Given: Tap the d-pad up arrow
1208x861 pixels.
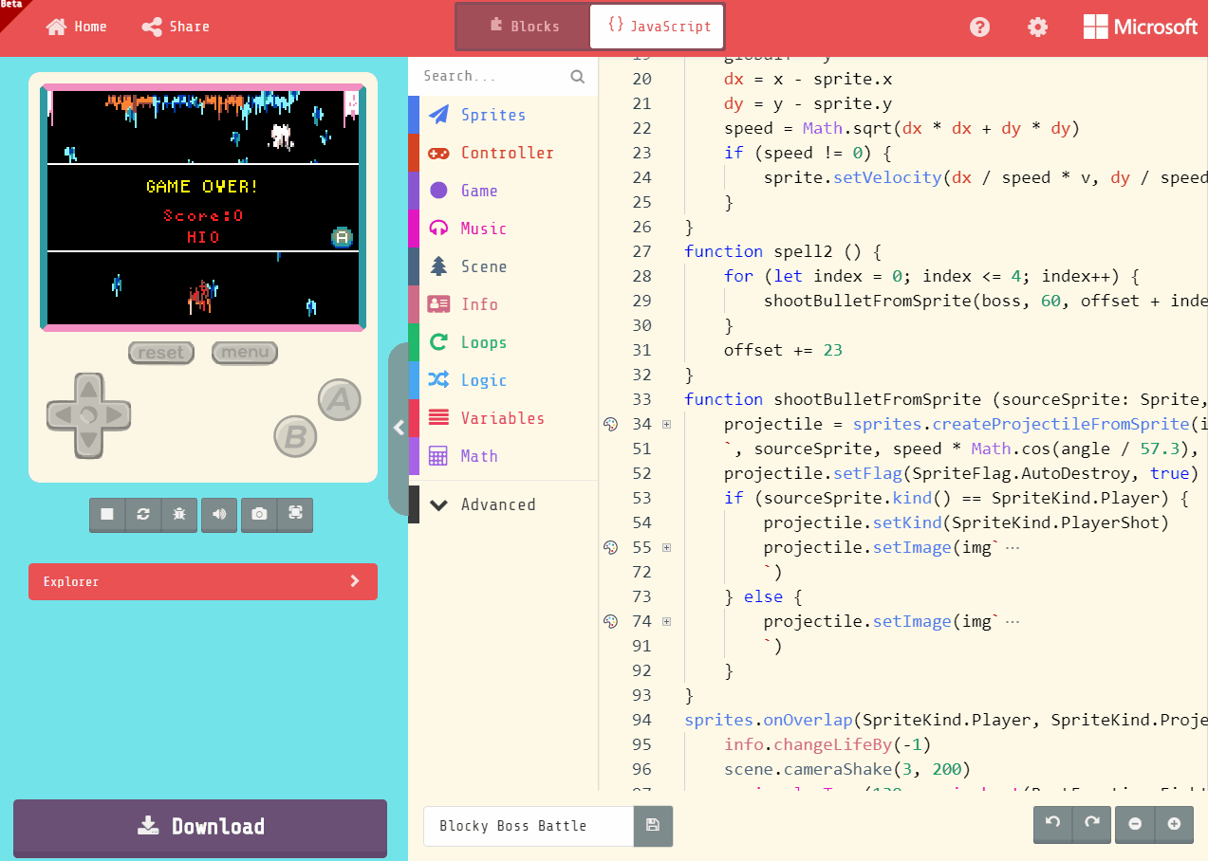Looking at the screenshot, I should pyautogui.click(x=88, y=389).
